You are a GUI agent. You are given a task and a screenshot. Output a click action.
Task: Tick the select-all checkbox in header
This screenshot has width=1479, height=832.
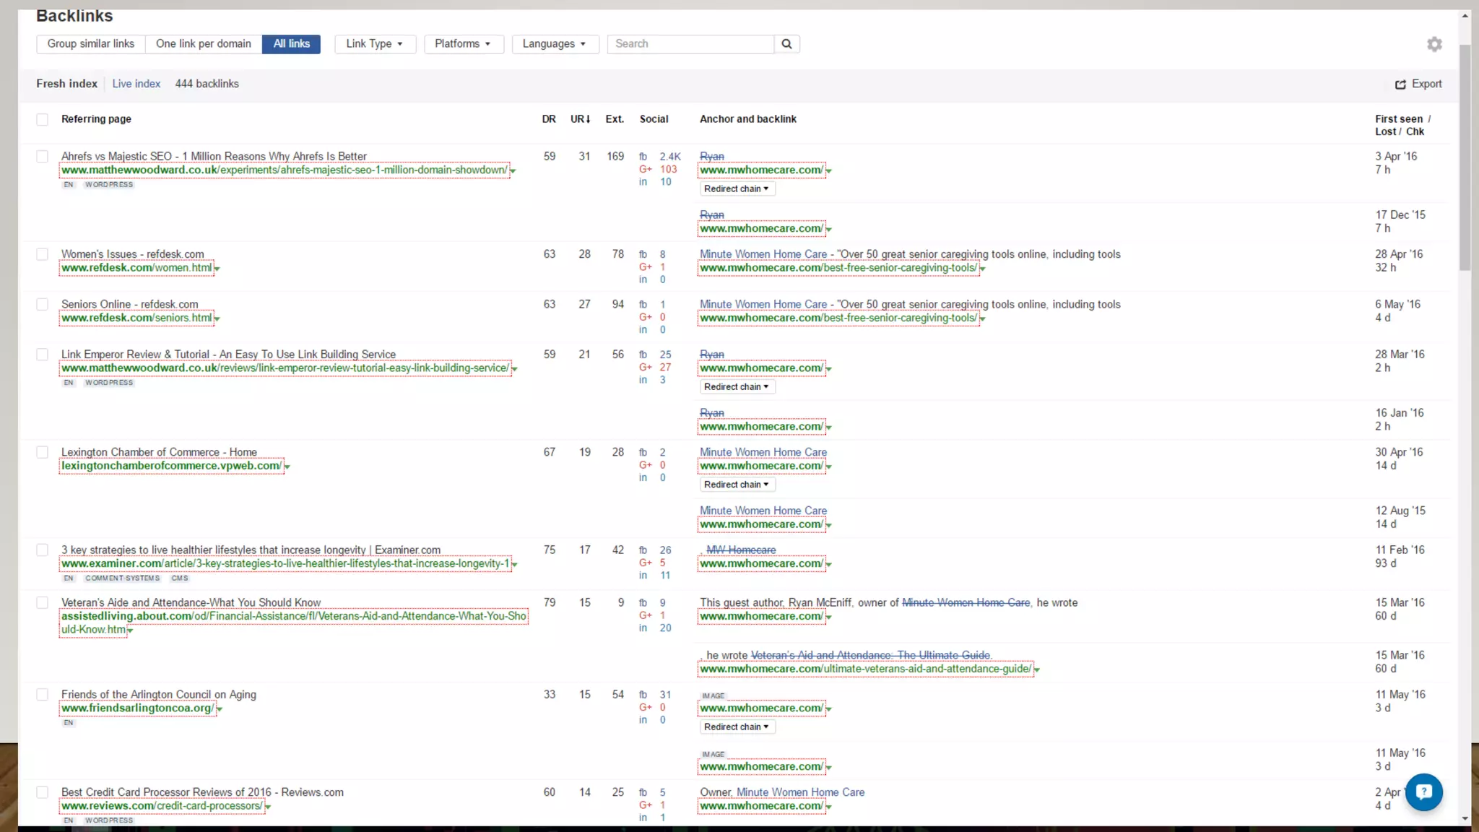[x=43, y=120]
